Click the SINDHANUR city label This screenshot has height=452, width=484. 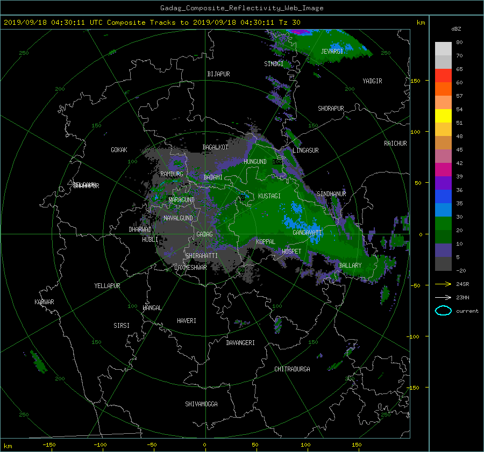[x=331, y=194]
